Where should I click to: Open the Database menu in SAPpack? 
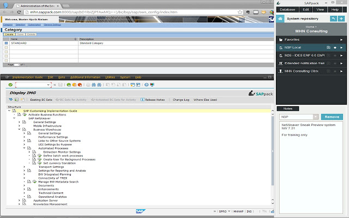pos(287,10)
